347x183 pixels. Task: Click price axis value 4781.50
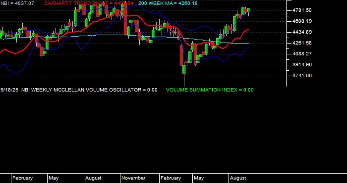(x=302, y=10)
